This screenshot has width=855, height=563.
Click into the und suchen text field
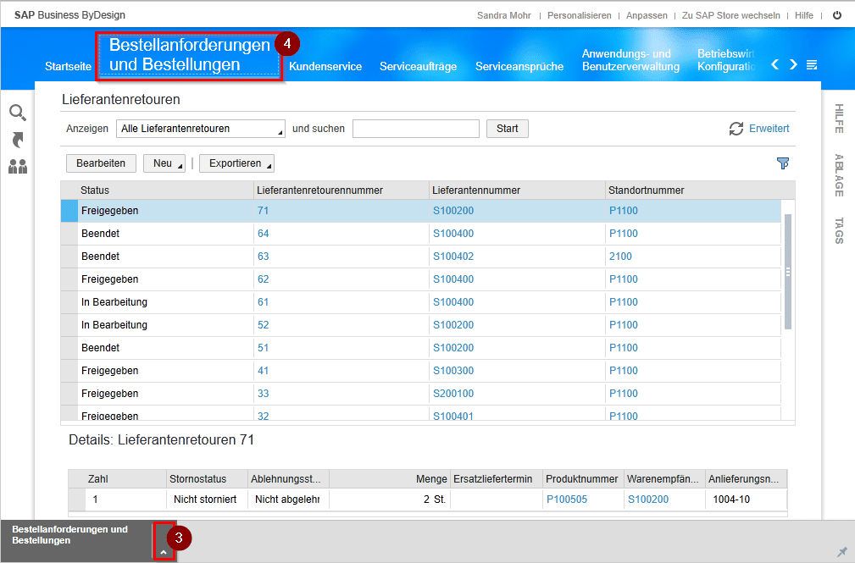[415, 129]
